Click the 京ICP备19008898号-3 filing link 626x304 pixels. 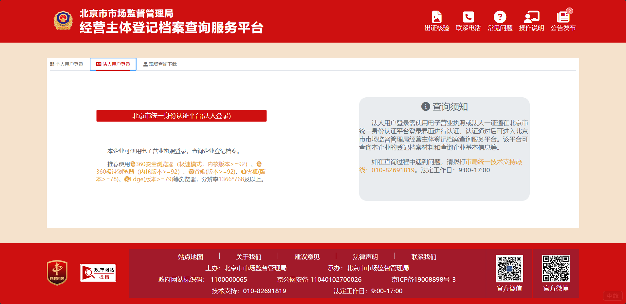coord(424,279)
